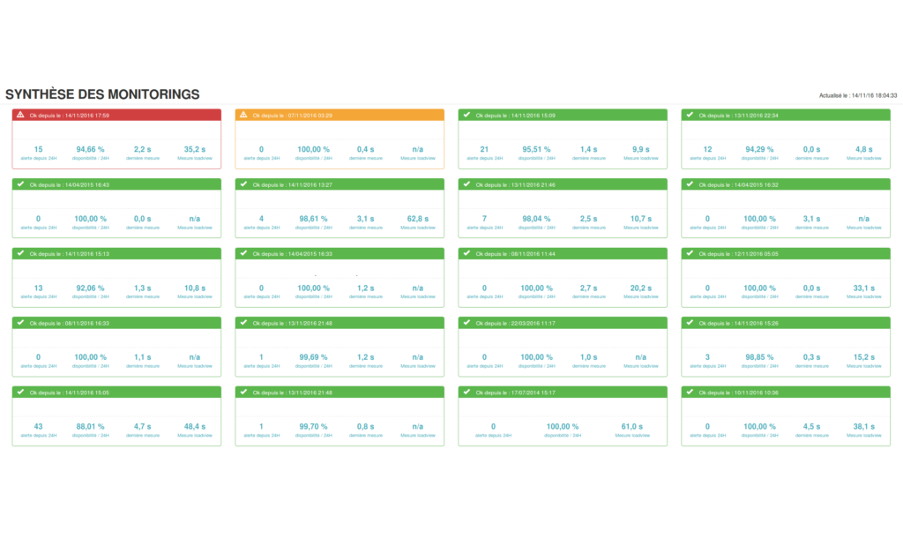Screen dimensions: 903x554
Task: Select the checkmark icon on the 22/03/2016 11:17 card
Action: click(466, 322)
